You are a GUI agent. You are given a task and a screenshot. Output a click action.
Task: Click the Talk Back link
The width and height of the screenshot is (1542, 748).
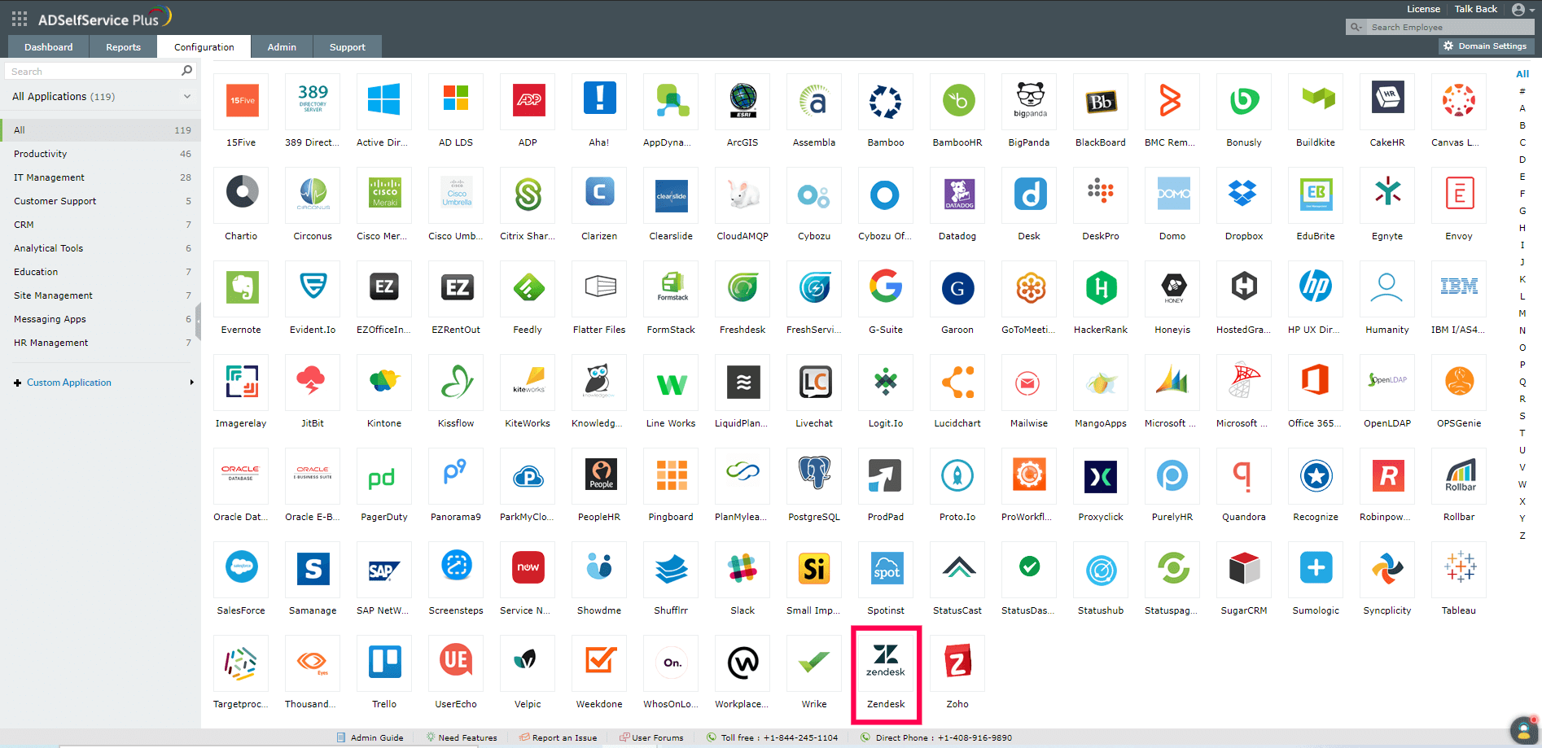point(1476,9)
